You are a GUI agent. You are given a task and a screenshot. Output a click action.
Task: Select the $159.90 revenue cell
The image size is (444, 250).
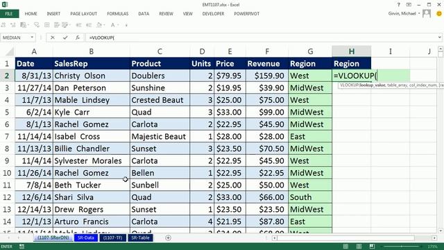click(267, 76)
